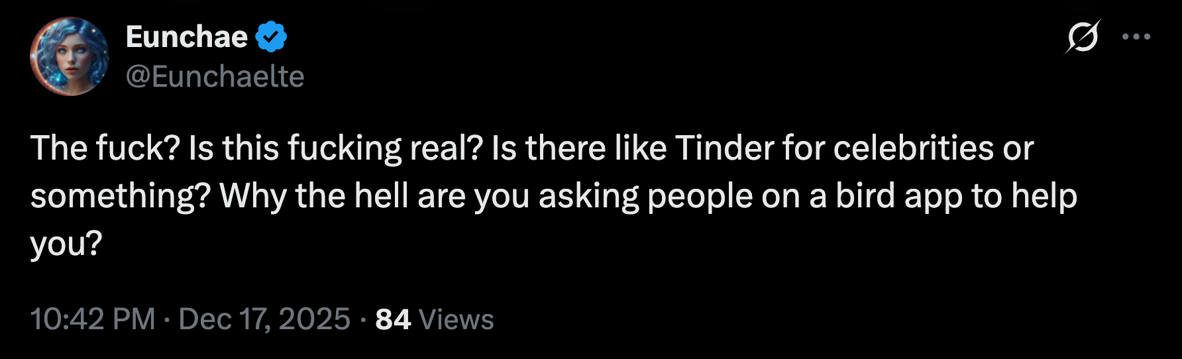Click the blue verified badge
This screenshot has width=1182, height=359.
point(271,37)
